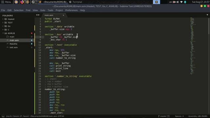Image resolution: width=210 pixels, height=118 pixels.
Task: Open the Tools menu
Action: [50, 10]
